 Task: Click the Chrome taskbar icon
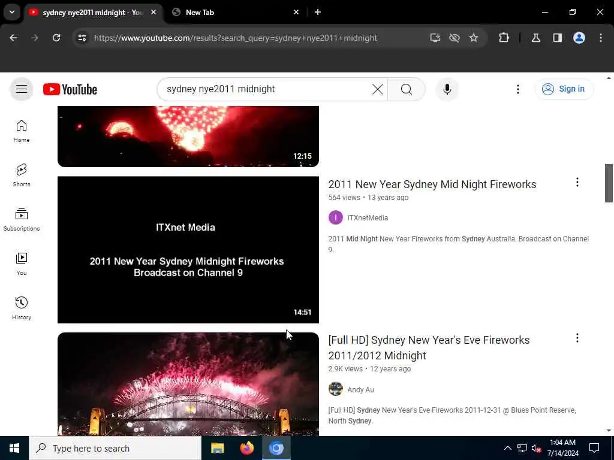click(276, 448)
